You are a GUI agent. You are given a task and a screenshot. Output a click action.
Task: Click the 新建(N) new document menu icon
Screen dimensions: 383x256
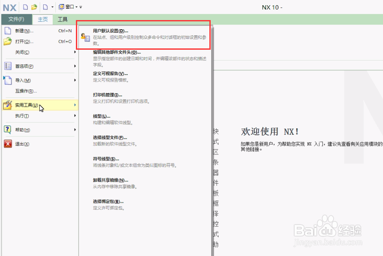(8, 31)
